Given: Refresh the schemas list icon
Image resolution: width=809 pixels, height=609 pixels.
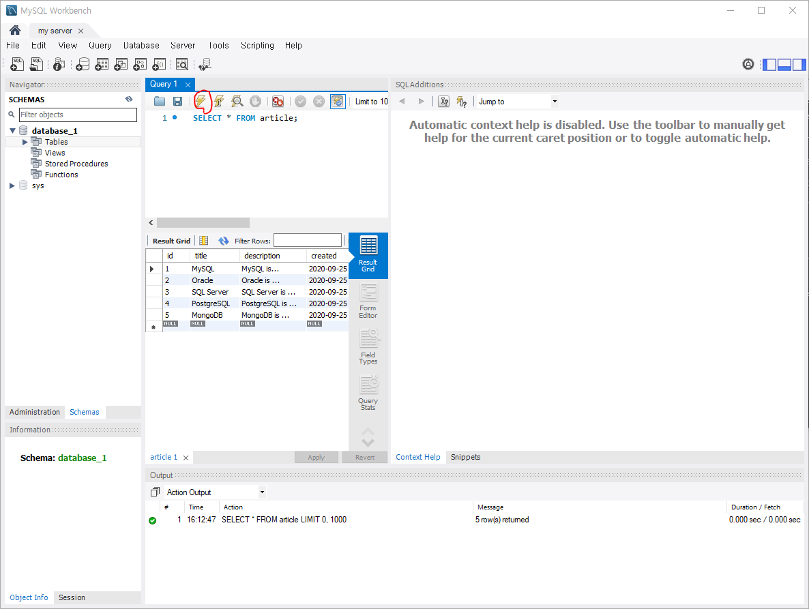Looking at the screenshot, I should click(x=129, y=99).
